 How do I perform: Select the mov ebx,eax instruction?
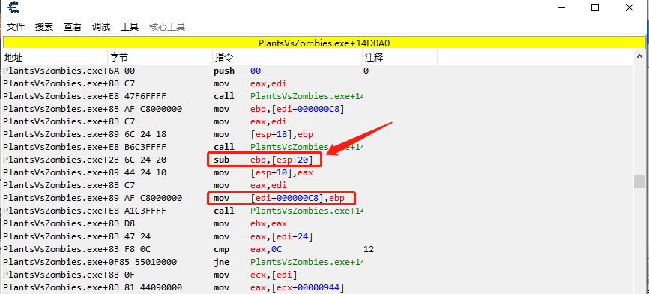click(x=250, y=223)
